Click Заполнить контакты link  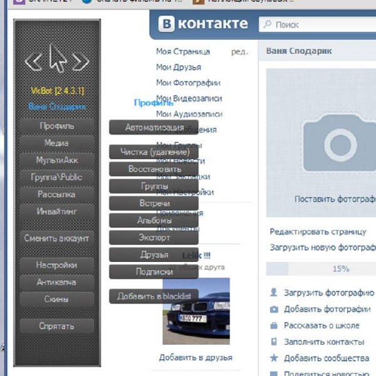(324, 342)
